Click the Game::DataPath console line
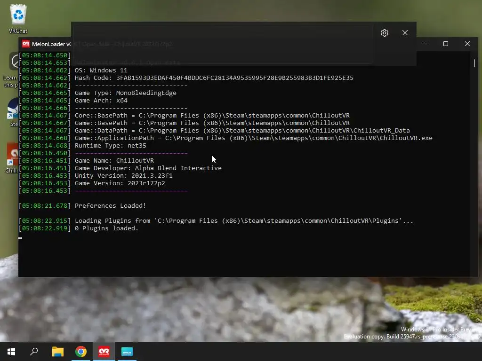482x361 pixels. click(242, 131)
